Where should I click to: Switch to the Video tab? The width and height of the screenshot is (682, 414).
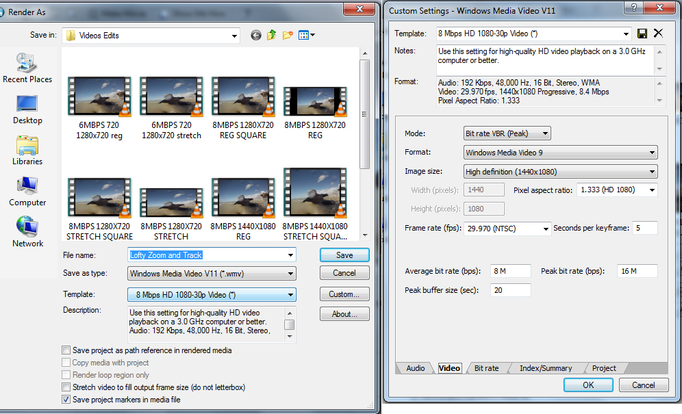(x=449, y=368)
